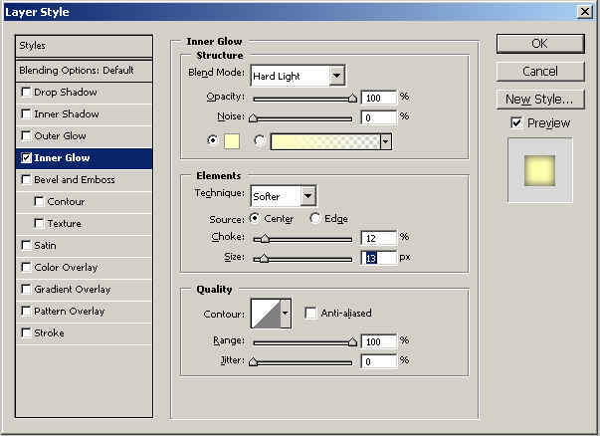Select the Stroke label

[49, 333]
